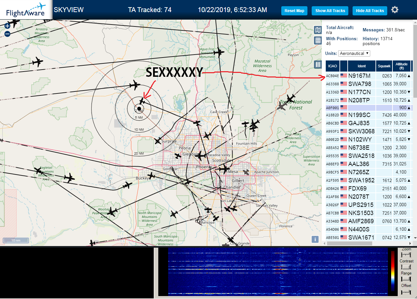Image resolution: width=417 pixels, height=299 pixels.
Task: Click the waterfall color scale bar
Action: [392, 271]
